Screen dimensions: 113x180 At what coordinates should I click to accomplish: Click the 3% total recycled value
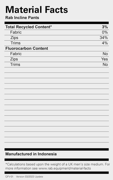pyautogui.click(x=105, y=27)
